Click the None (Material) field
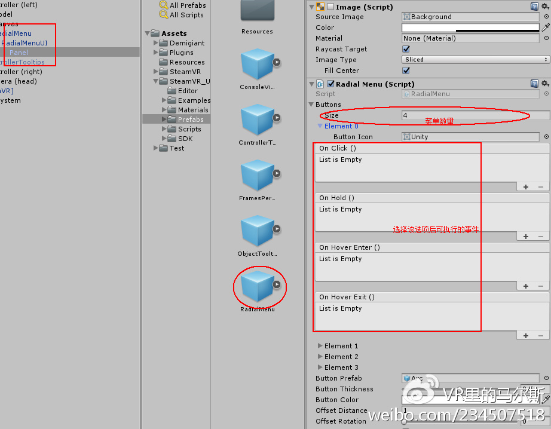The image size is (551, 429). [470, 38]
